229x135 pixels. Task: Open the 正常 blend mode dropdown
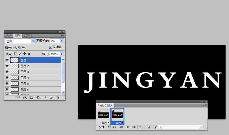pyautogui.click(x=20, y=41)
